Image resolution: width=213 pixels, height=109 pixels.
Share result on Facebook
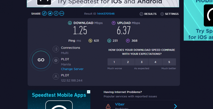pyautogui.click(x=56, y=13)
